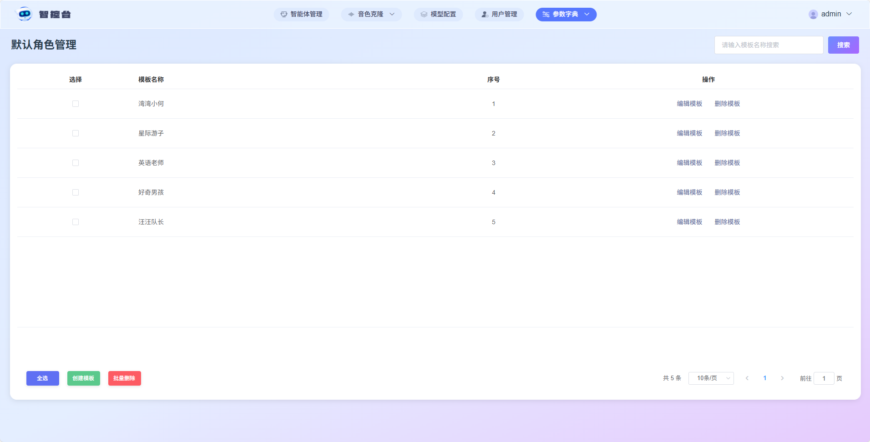Open the 用户管理 menu item
The height and width of the screenshot is (442, 870).
click(499, 15)
